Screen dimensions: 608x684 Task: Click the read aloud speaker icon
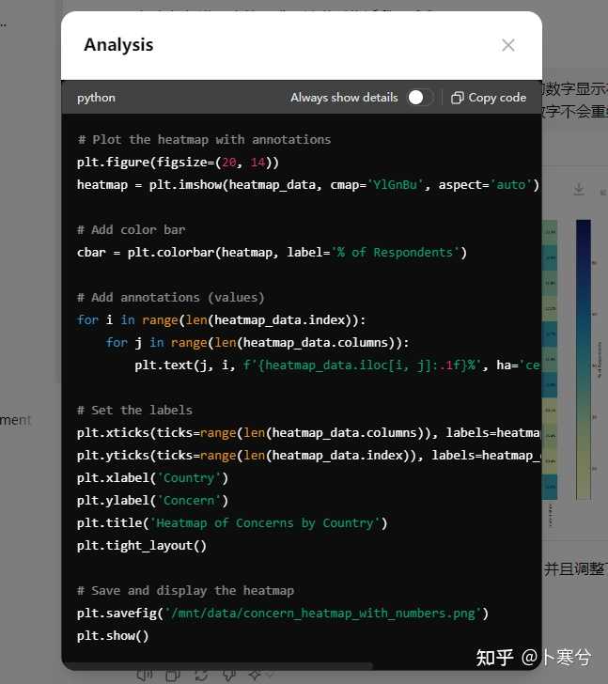coord(145,674)
